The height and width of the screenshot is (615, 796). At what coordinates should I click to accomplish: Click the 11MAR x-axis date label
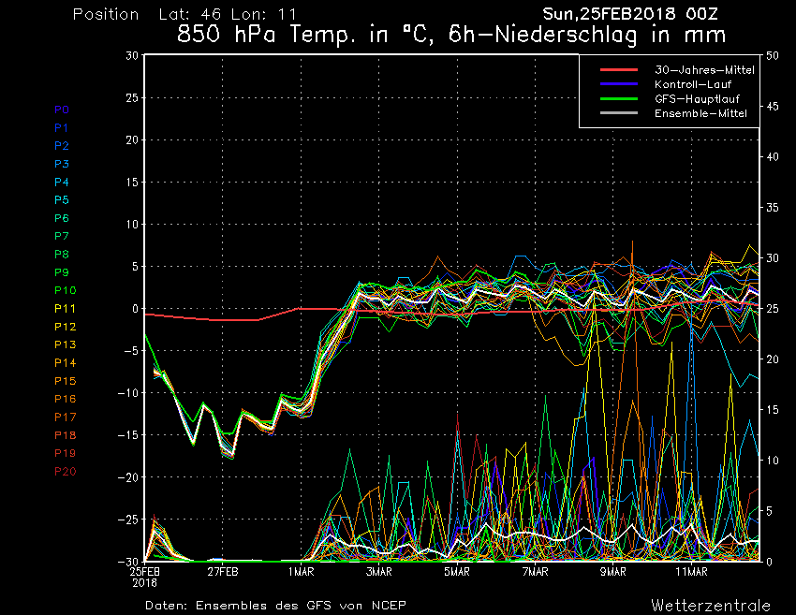click(691, 571)
